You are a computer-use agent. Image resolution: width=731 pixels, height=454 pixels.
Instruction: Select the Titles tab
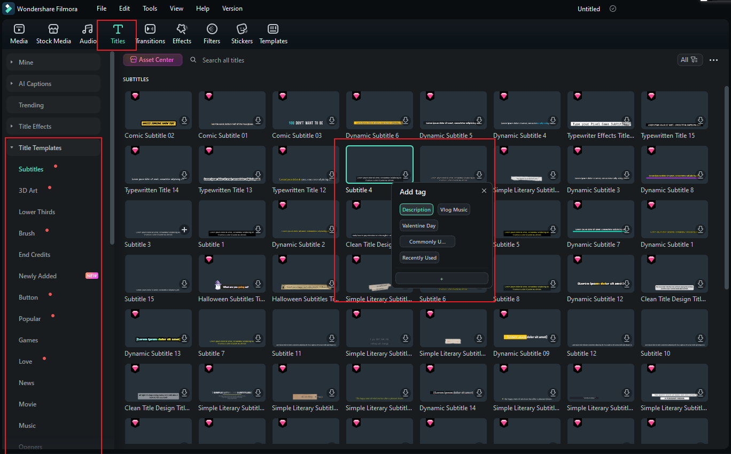pyautogui.click(x=118, y=34)
